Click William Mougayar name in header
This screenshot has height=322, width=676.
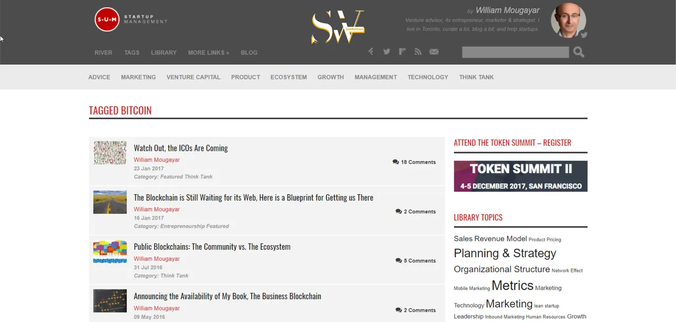508,11
